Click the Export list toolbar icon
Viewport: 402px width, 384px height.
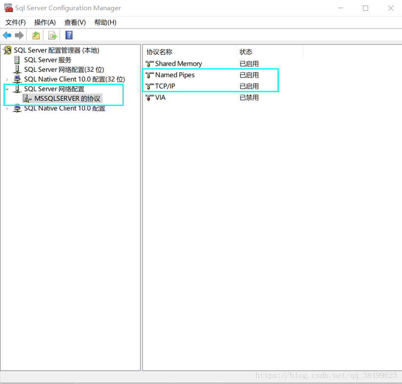click(x=52, y=35)
